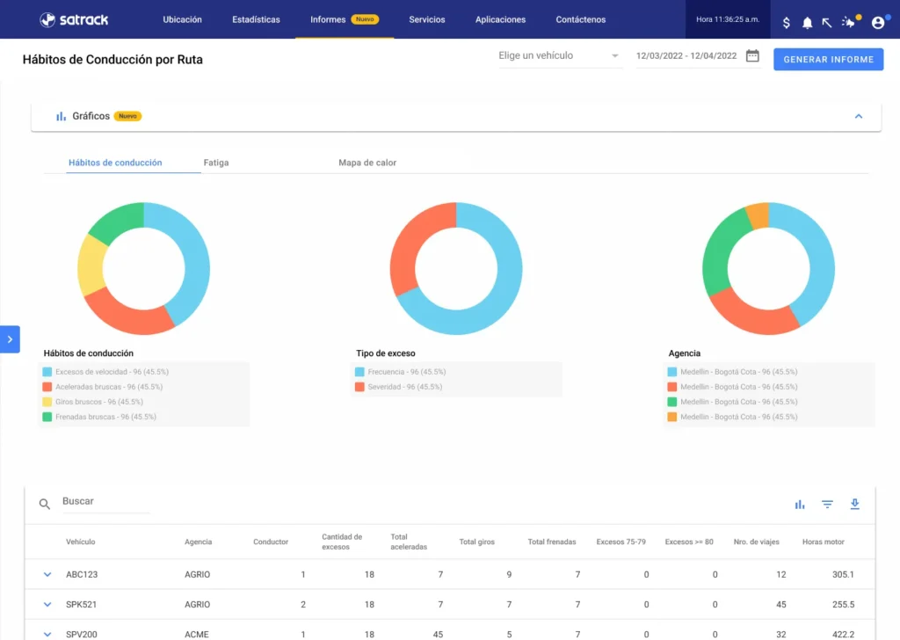Toggle Excesos de velocidad legend item
The height and width of the screenshot is (640, 900).
97,372
